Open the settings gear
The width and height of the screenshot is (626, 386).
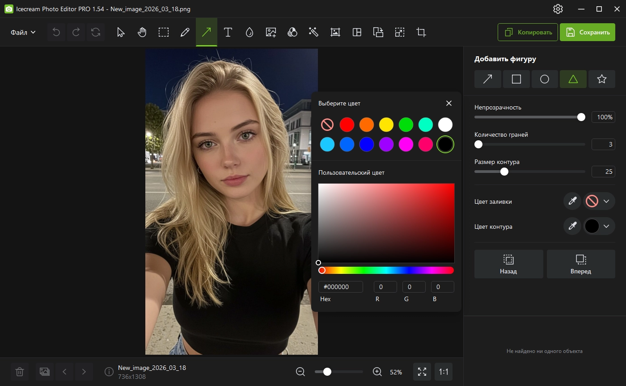point(558,9)
